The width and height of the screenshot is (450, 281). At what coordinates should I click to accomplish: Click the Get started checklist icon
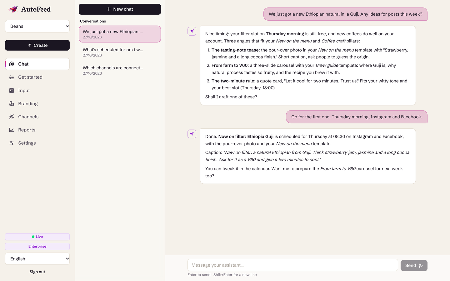pos(12,77)
